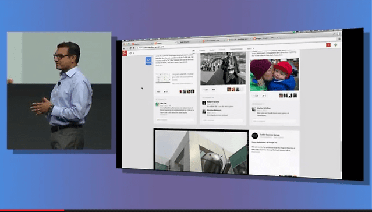Reshare the baby photo post
Viewport: 372px width, 212px height.
coord(264,96)
